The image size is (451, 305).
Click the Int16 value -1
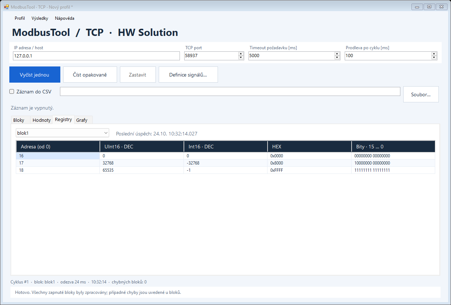click(x=225, y=170)
